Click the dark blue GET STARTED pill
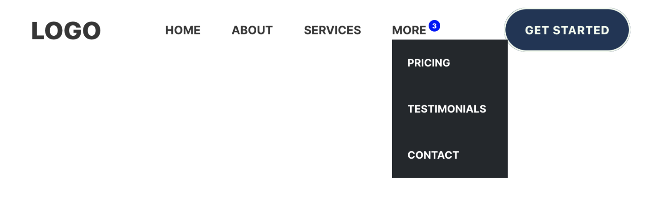The width and height of the screenshot is (659, 206). click(567, 30)
